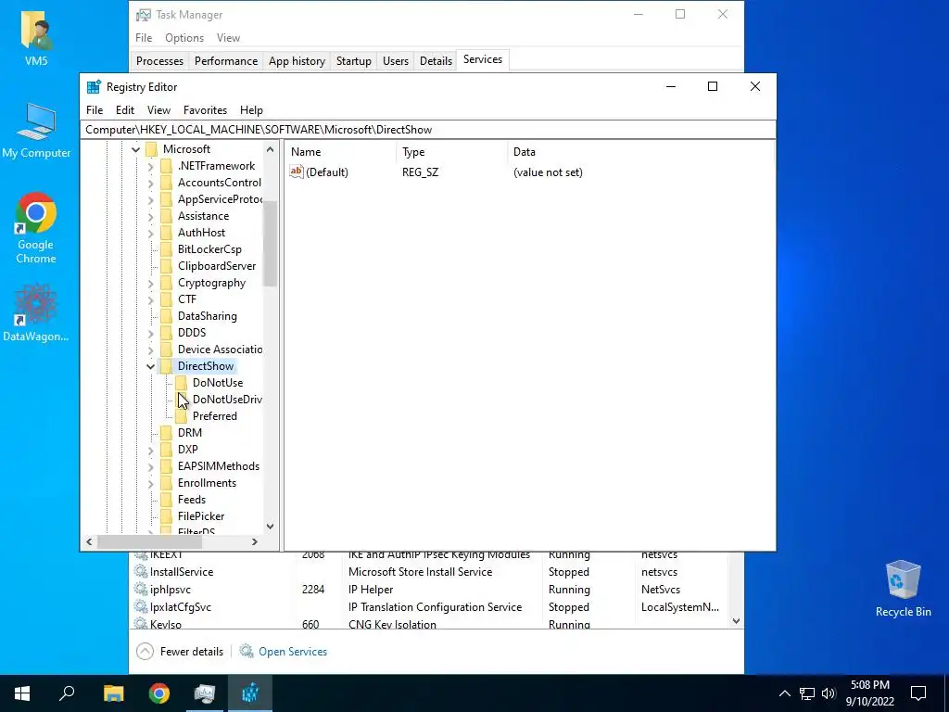Viewport: 949px width, 712px height.
Task: Open Registry Editor Help menu
Action: [x=251, y=110]
